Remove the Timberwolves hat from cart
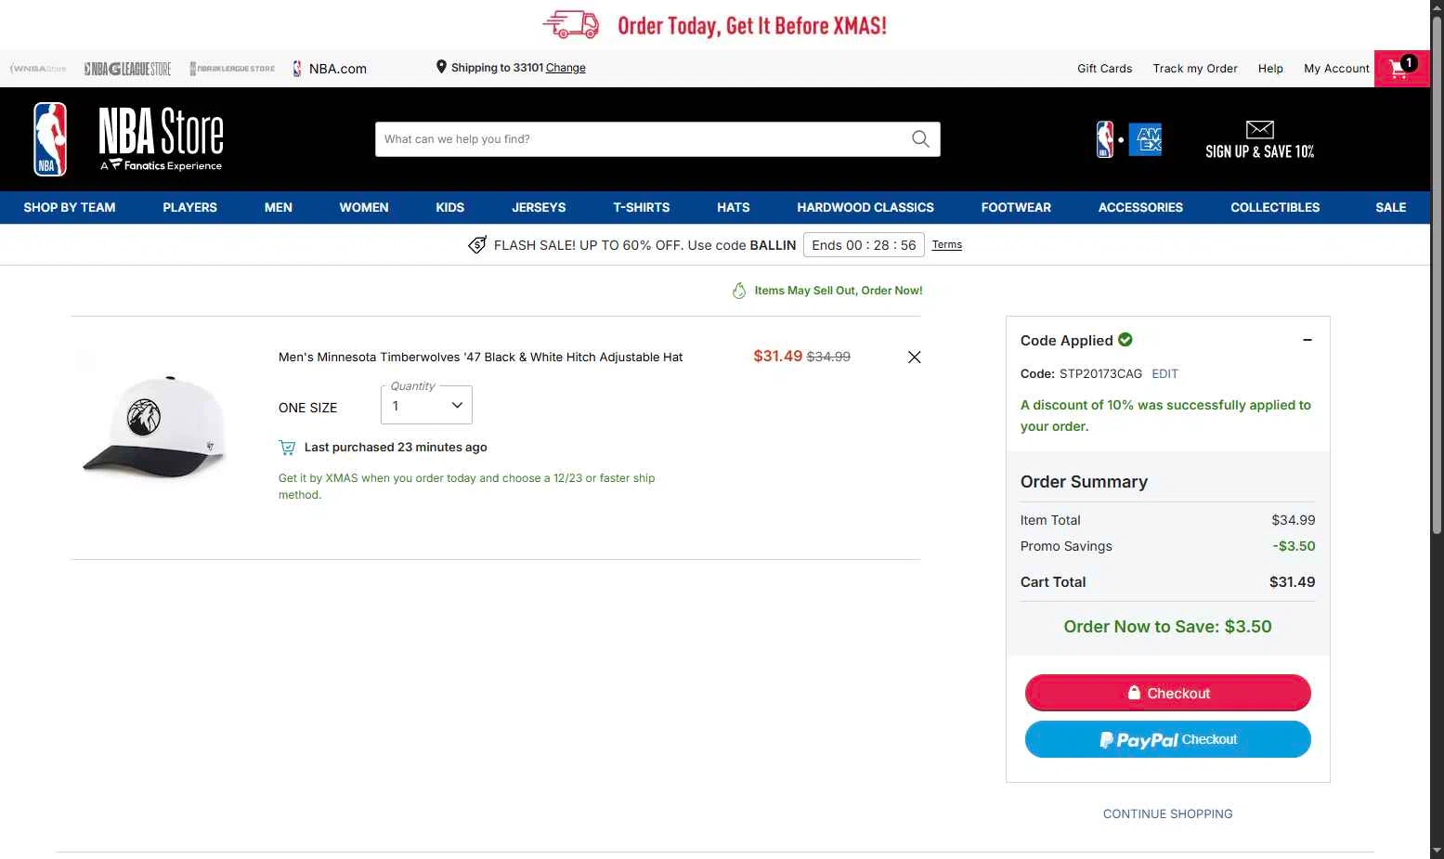 (x=915, y=357)
